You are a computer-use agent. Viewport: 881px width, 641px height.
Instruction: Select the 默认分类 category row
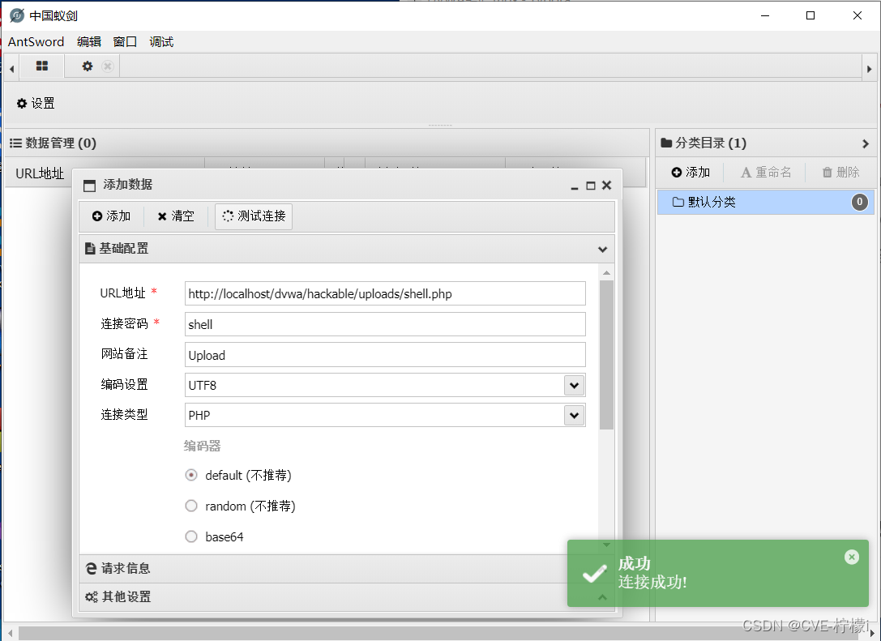coord(766,203)
